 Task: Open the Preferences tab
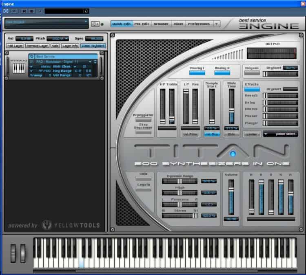pos(199,24)
